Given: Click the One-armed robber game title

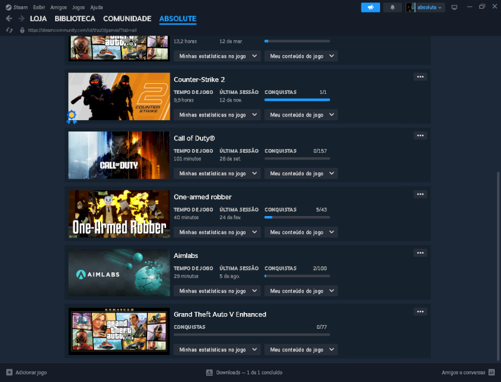Looking at the screenshot, I should pos(202,197).
